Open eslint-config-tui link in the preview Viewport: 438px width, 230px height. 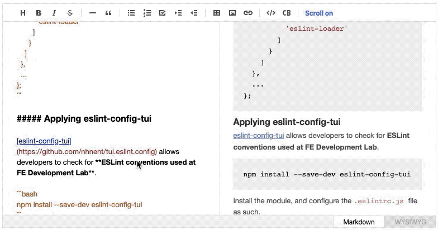pos(258,135)
